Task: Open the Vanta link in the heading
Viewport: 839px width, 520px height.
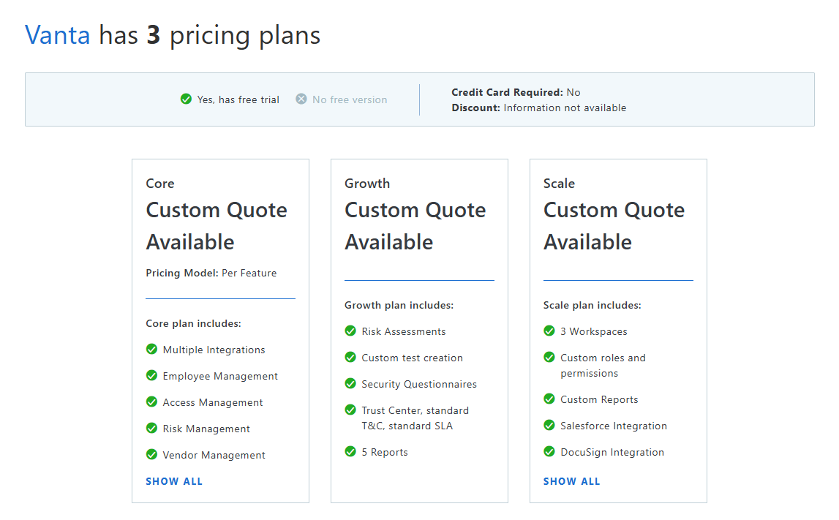Action: (x=57, y=35)
